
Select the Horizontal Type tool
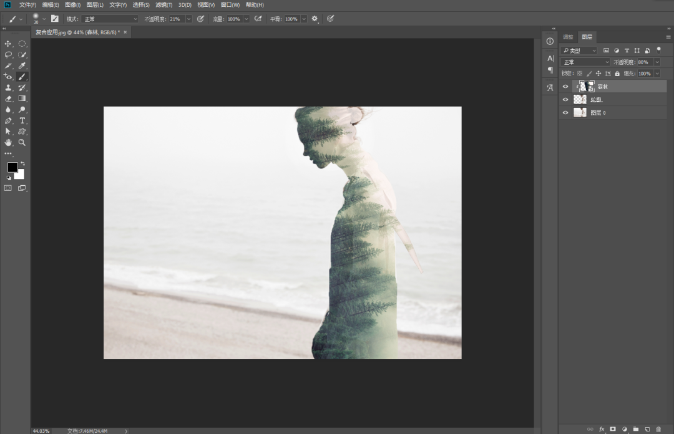pos(22,121)
